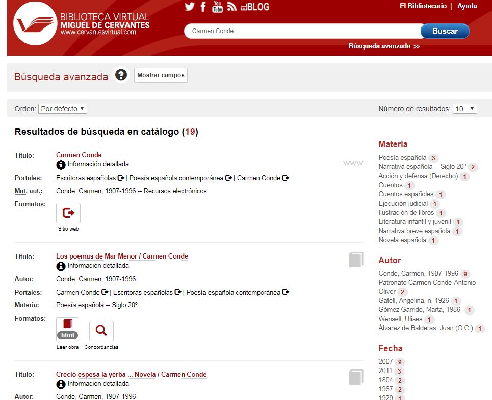Filter by Poesía española subject
The height and width of the screenshot is (400, 492).
402,158
